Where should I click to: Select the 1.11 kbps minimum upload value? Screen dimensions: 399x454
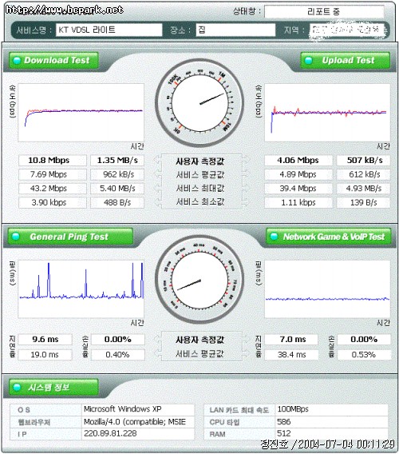pyautogui.click(x=298, y=202)
